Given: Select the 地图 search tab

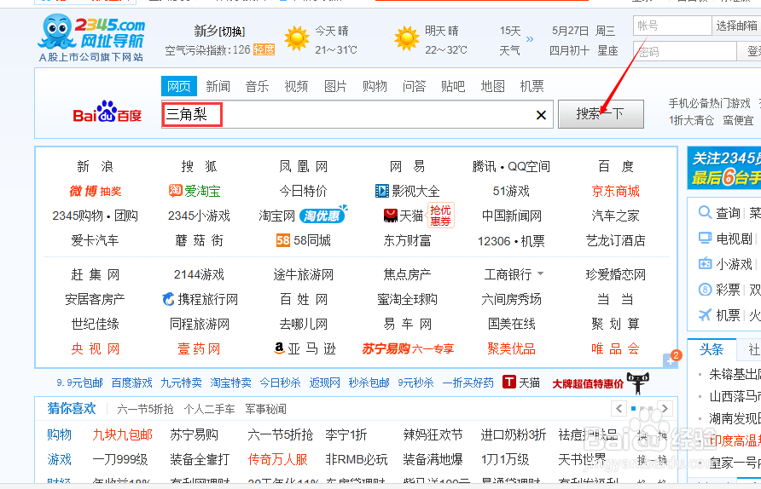Looking at the screenshot, I should [x=492, y=86].
